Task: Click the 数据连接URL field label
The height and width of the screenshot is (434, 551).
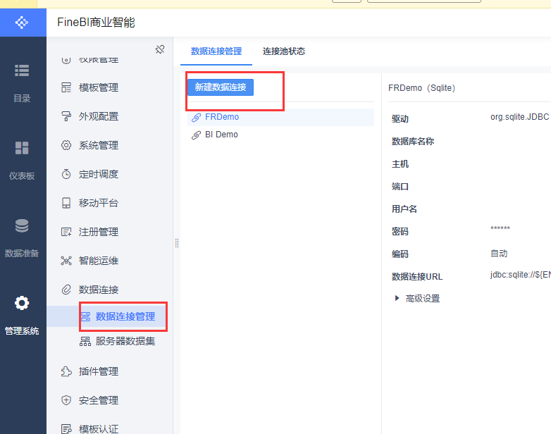Action: click(417, 277)
